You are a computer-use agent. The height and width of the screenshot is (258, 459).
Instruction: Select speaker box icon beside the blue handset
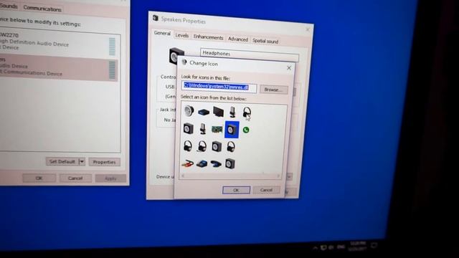click(230, 164)
